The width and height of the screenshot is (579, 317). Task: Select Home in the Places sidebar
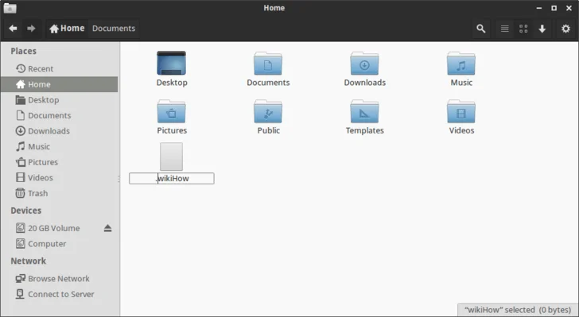[59, 84]
